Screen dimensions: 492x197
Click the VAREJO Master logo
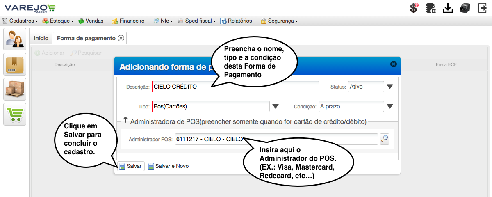click(x=30, y=8)
